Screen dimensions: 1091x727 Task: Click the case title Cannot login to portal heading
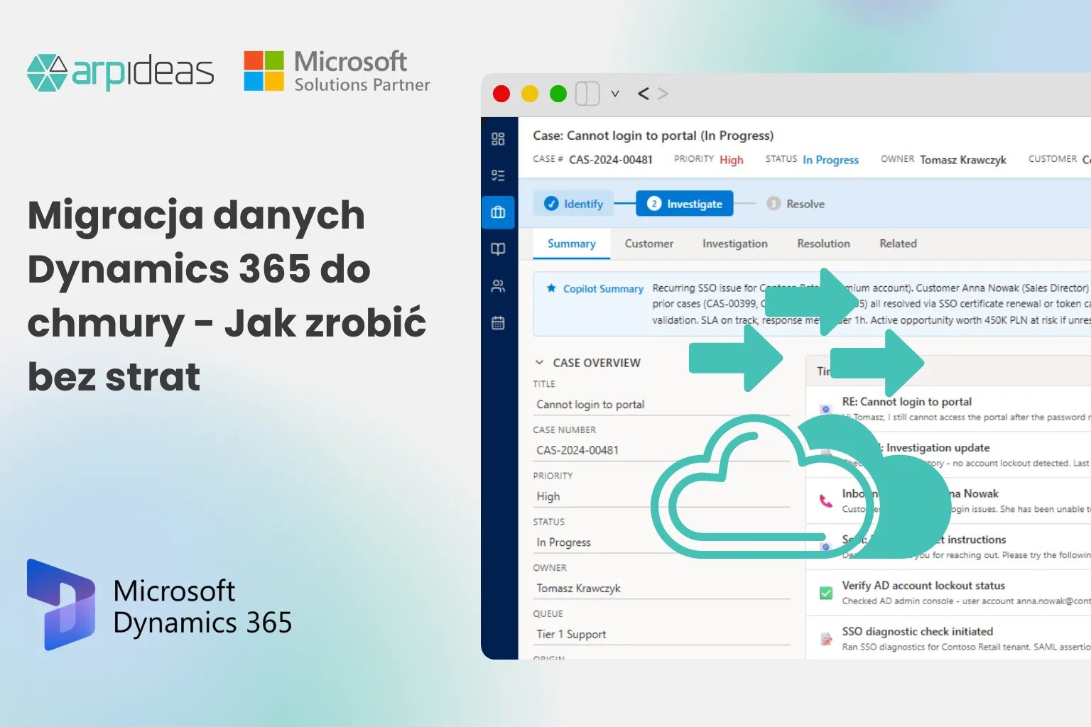click(653, 136)
